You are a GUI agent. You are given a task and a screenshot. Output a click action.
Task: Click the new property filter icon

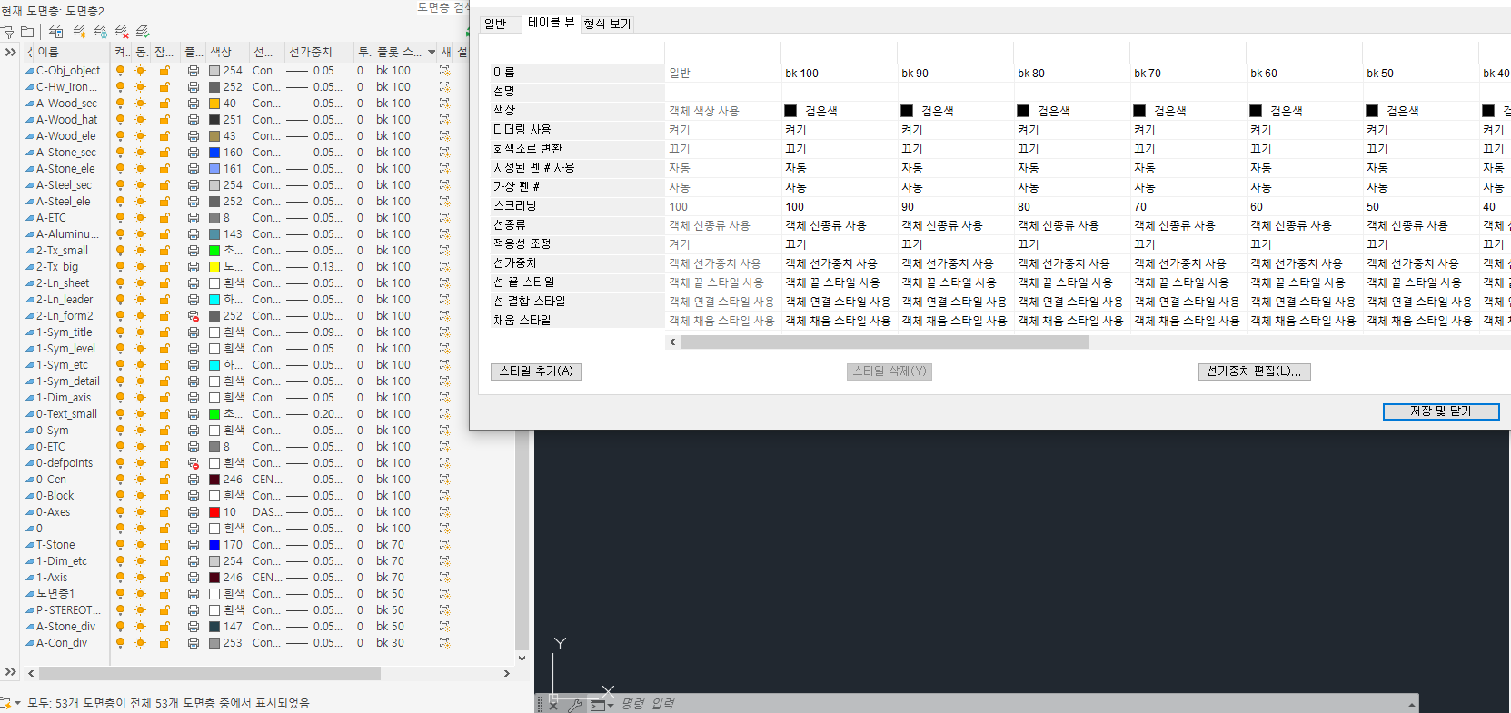pyautogui.click(x=6, y=32)
